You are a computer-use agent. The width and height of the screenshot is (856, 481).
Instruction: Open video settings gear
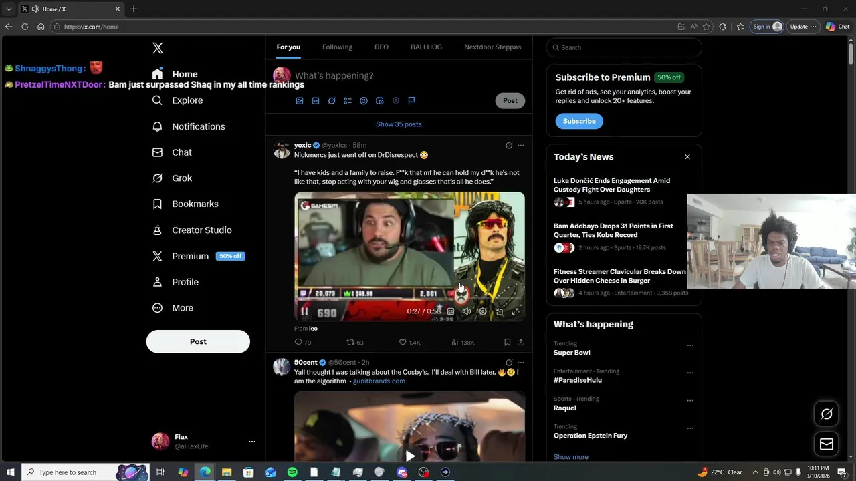click(483, 311)
